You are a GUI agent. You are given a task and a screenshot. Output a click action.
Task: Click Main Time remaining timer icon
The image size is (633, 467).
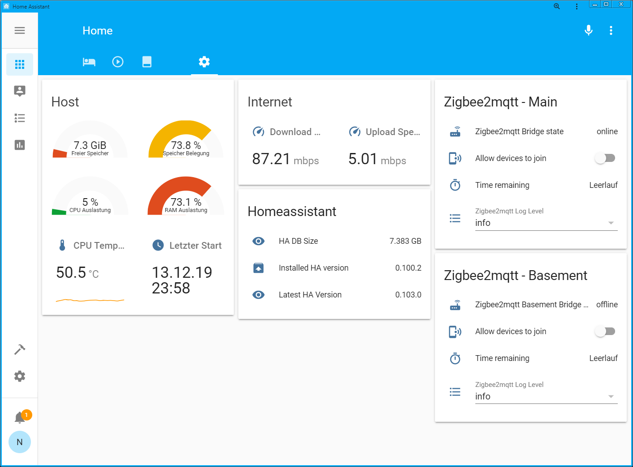coord(455,185)
